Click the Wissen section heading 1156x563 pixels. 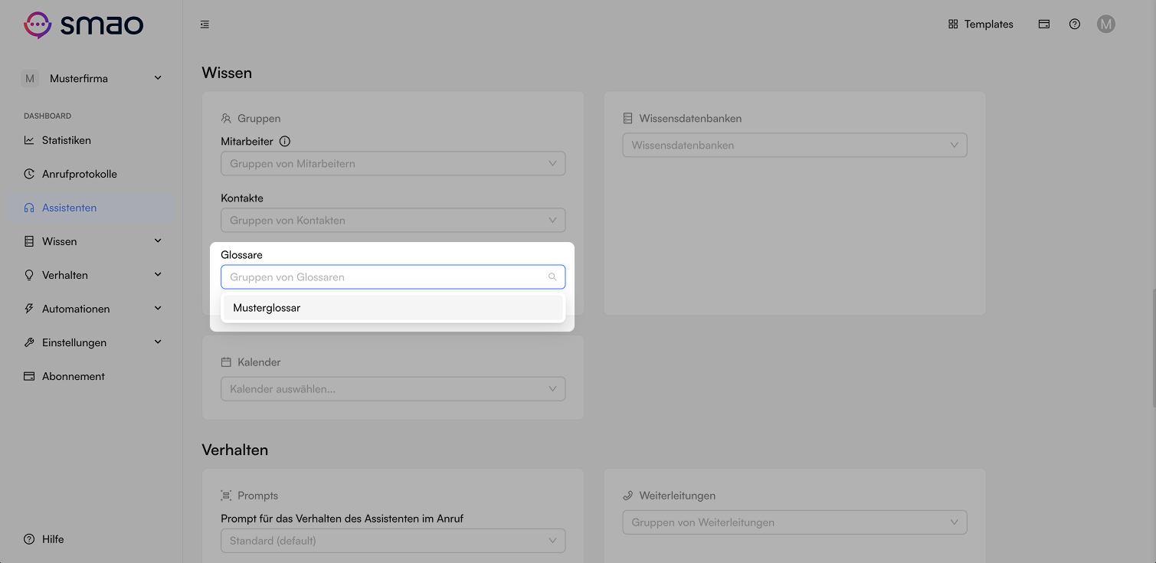pyautogui.click(x=227, y=73)
